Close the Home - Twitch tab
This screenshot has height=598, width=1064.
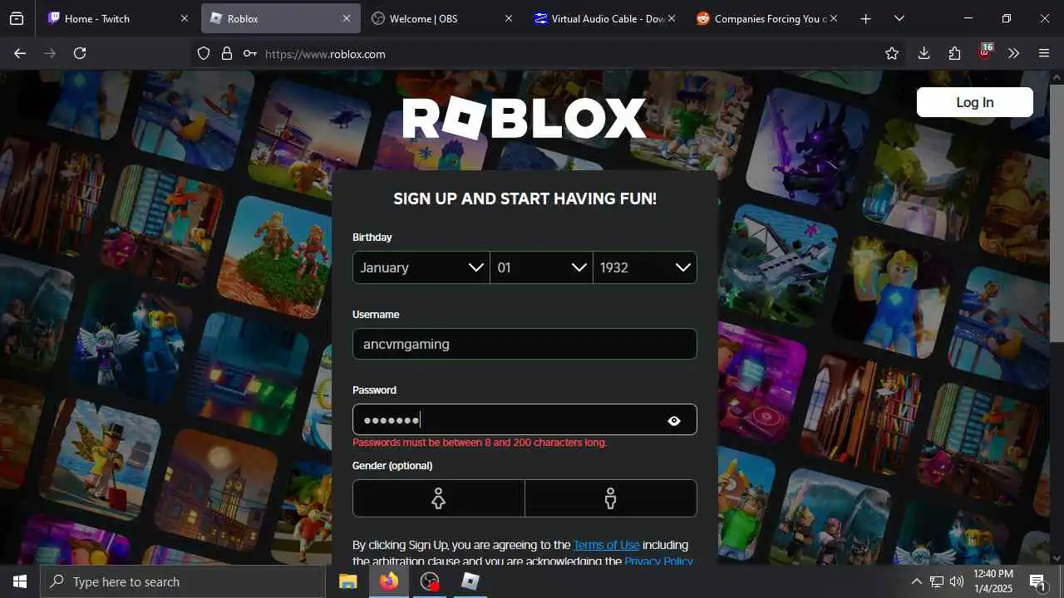coord(185,18)
